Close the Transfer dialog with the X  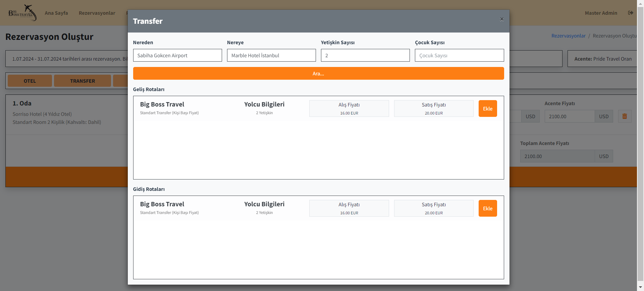(502, 19)
